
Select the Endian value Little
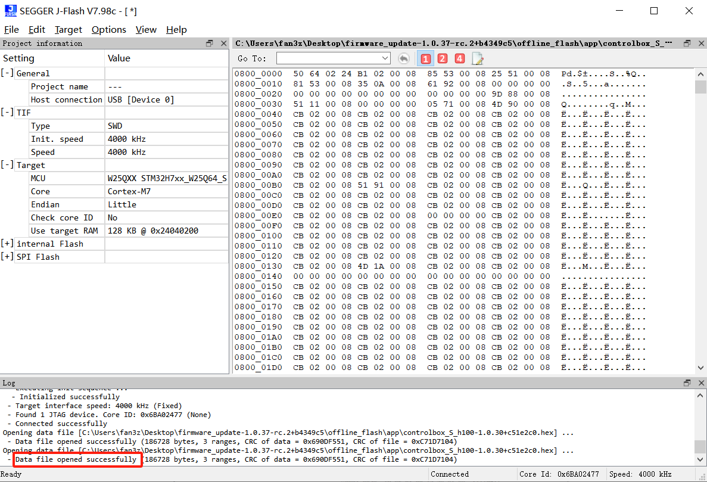click(122, 204)
